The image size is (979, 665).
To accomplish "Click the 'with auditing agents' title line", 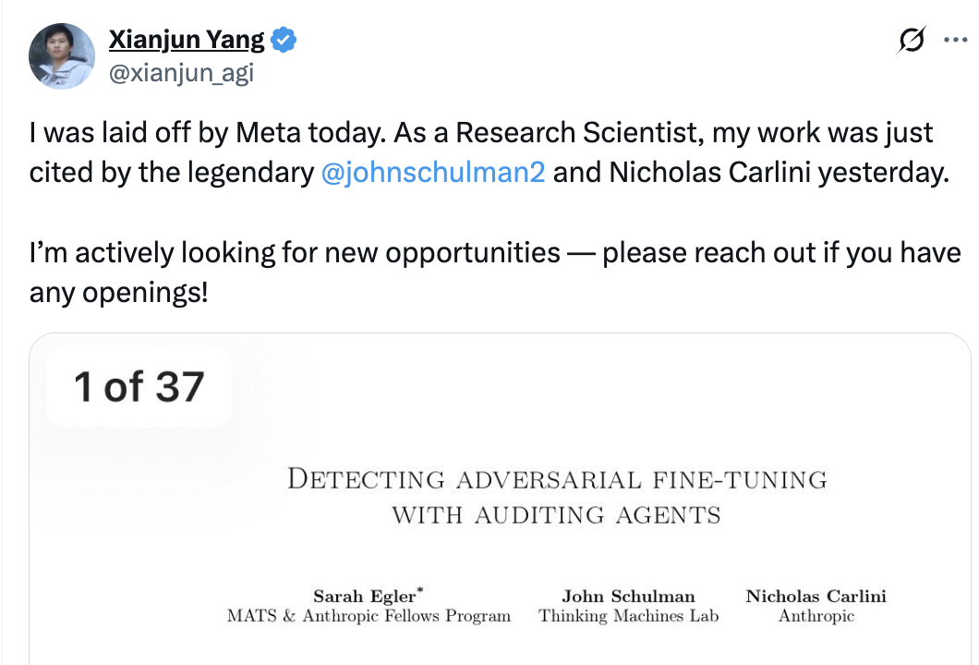I will point(556,514).
